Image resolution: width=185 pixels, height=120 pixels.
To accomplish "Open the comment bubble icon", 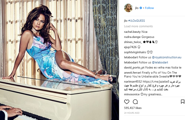I will 135,102.
